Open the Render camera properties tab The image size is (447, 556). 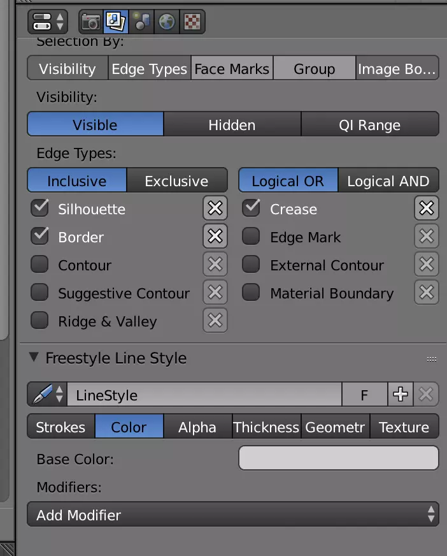point(90,22)
